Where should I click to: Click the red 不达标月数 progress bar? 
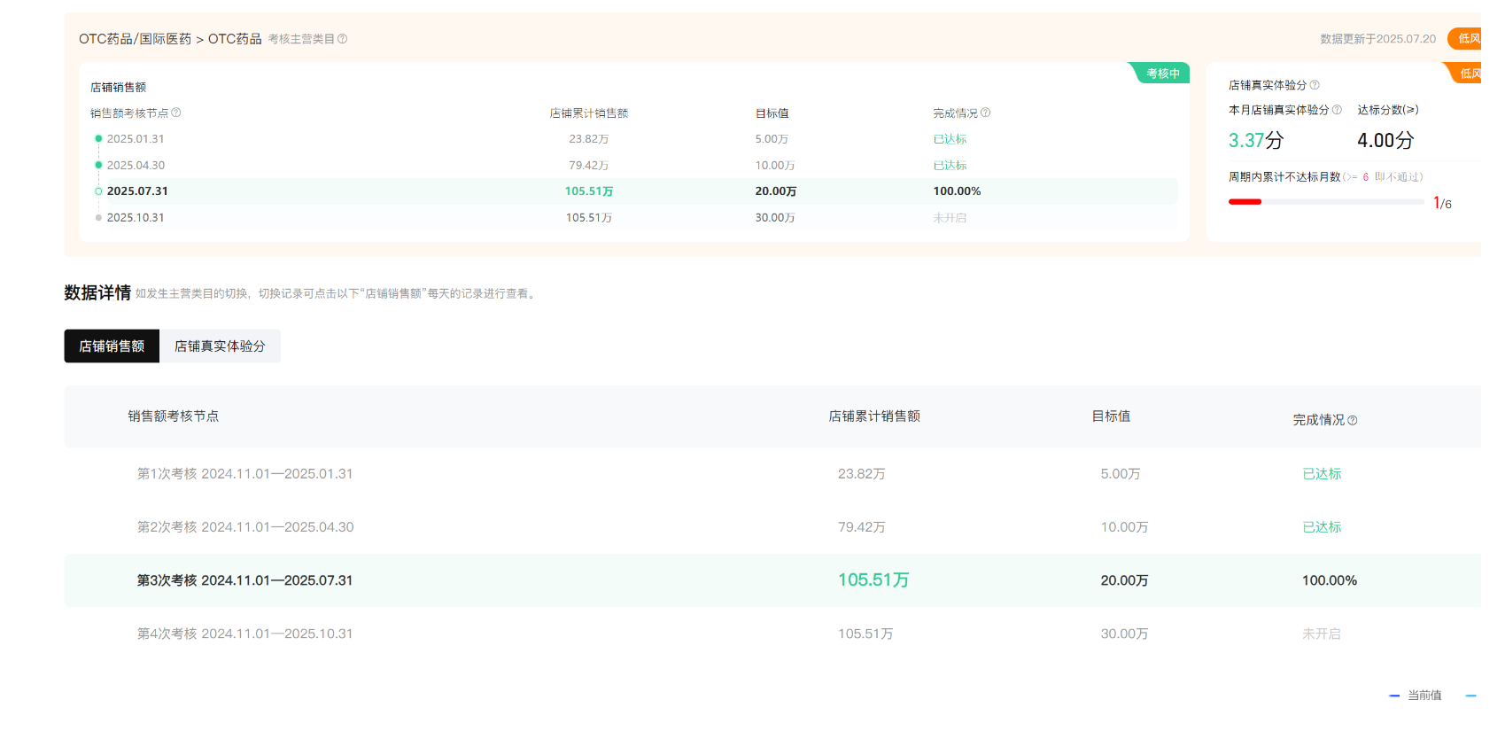click(1245, 202)
